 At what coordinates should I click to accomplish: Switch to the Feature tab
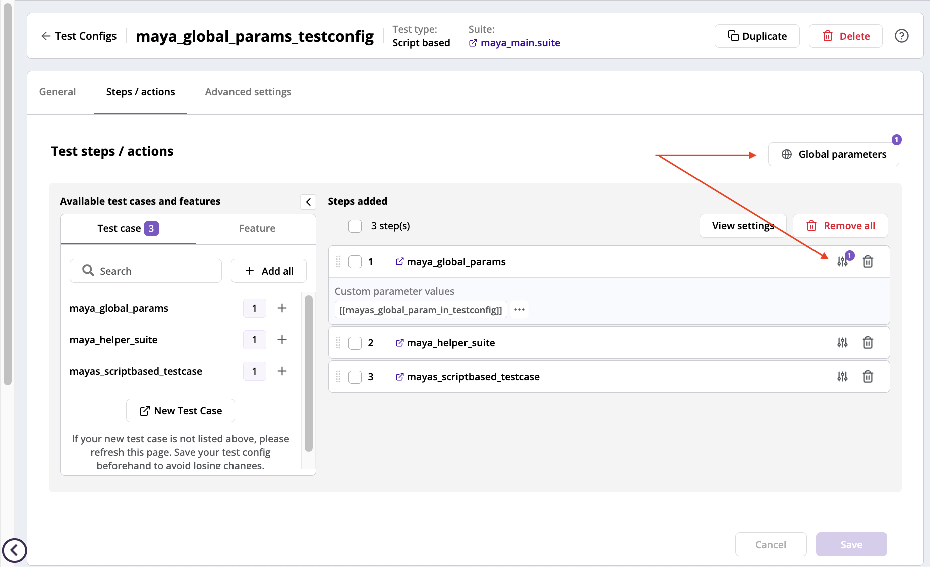click(257, 228)
